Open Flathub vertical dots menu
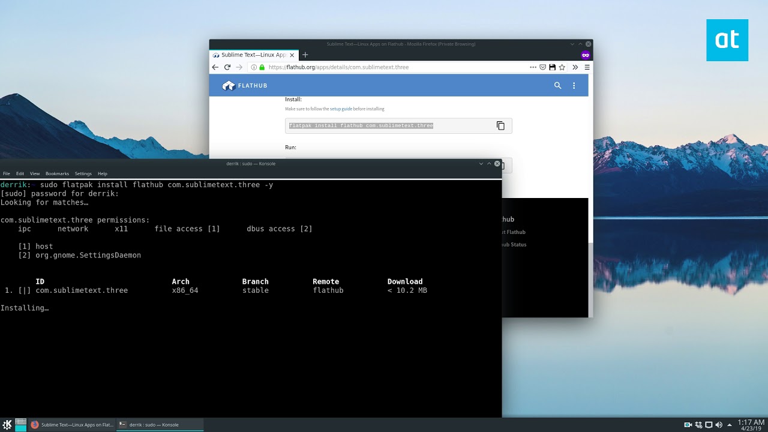The height and width of the screenshot is (432, 768). [574, 86]
